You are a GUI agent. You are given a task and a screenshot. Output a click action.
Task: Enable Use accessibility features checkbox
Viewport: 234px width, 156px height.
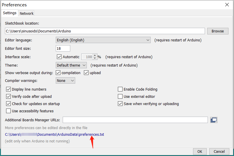pos(8,111)
